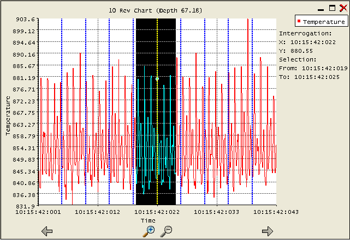Maximize the chart window
The width and height of the screenshot is (350, 240).
pyautogui.click(x=332, y=8)
